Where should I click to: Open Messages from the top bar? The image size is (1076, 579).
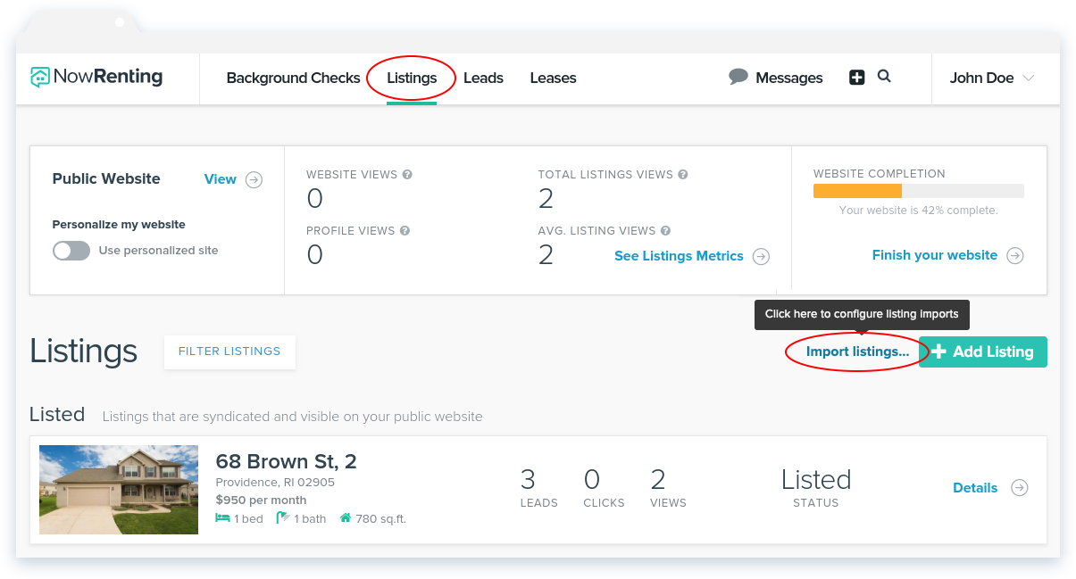tap(789, 78)
